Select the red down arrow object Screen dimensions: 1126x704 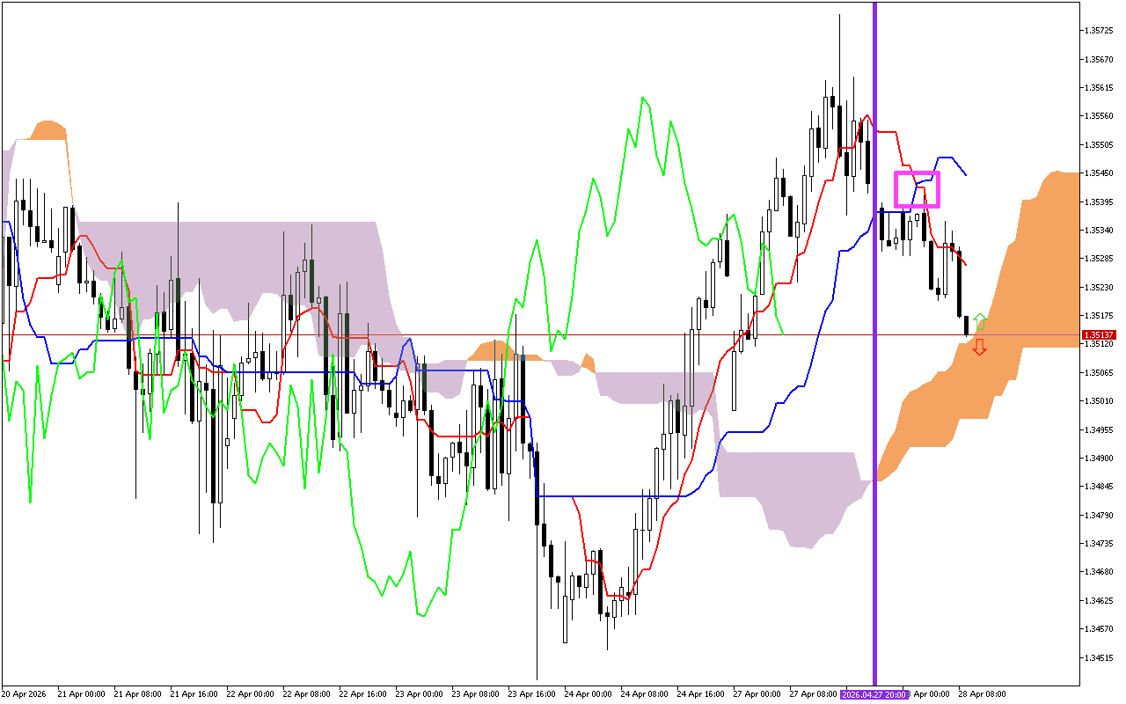point(979,348)
